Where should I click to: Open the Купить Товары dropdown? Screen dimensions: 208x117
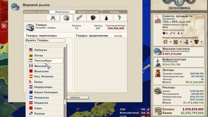45,40
